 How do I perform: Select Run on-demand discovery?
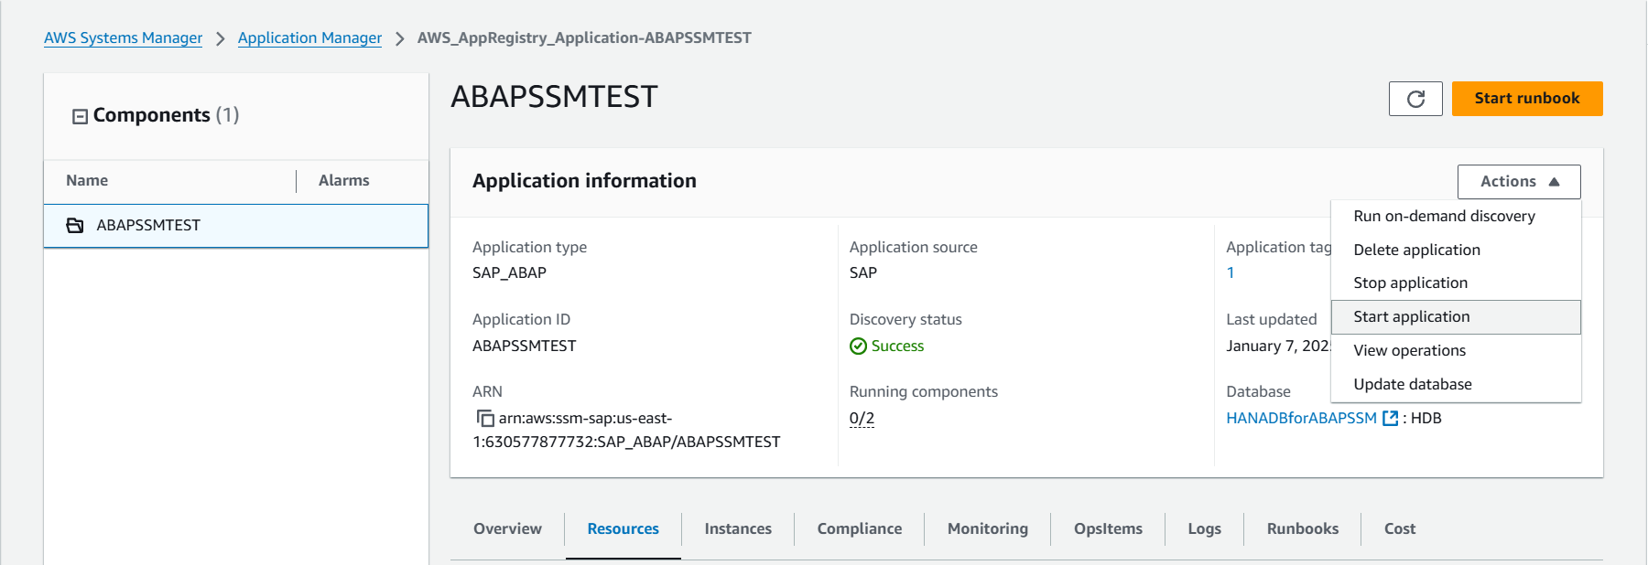pos(1444,217)
